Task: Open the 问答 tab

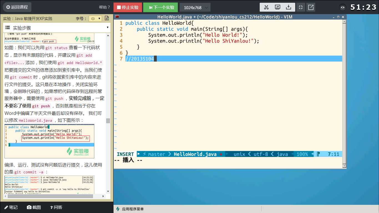Action: (x=56, y=207)
